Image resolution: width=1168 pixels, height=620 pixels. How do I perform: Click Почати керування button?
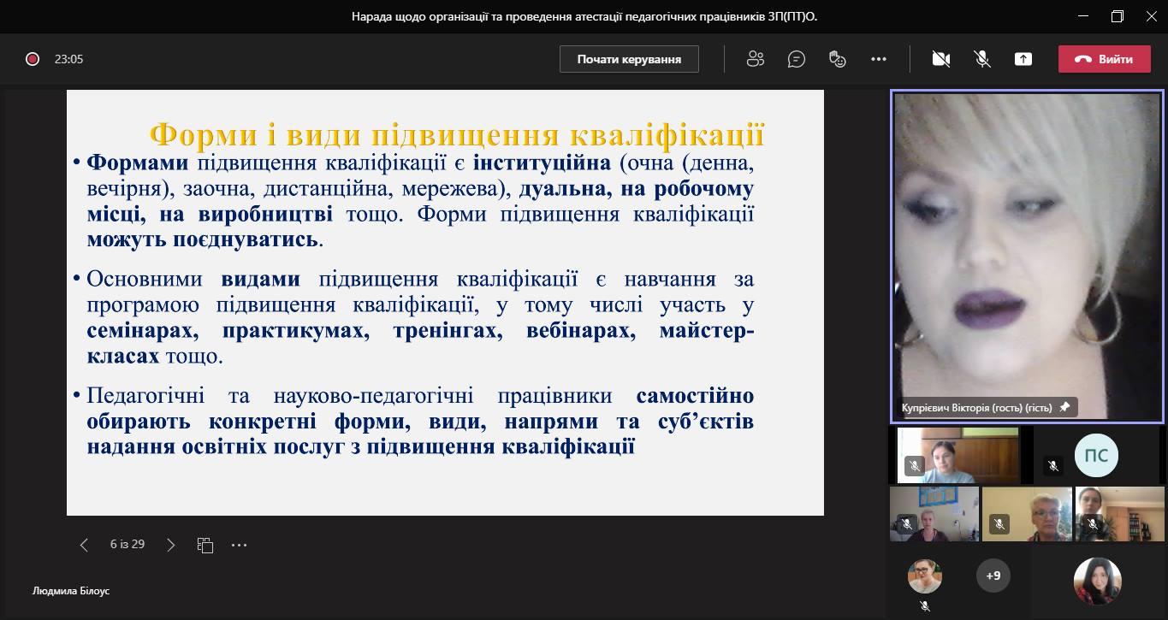coord(629,59)
